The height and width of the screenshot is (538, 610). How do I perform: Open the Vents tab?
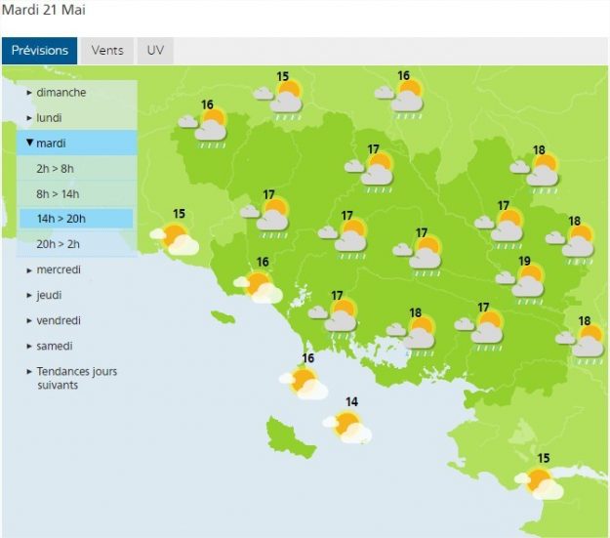click(x=107, y=51)
